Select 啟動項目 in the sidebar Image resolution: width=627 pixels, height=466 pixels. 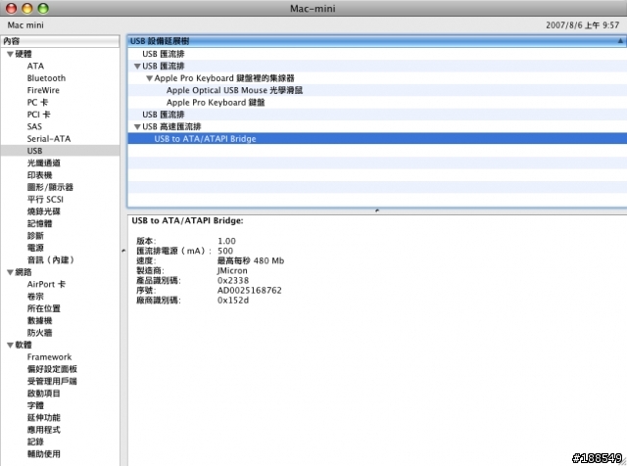[x=44, y=394]
